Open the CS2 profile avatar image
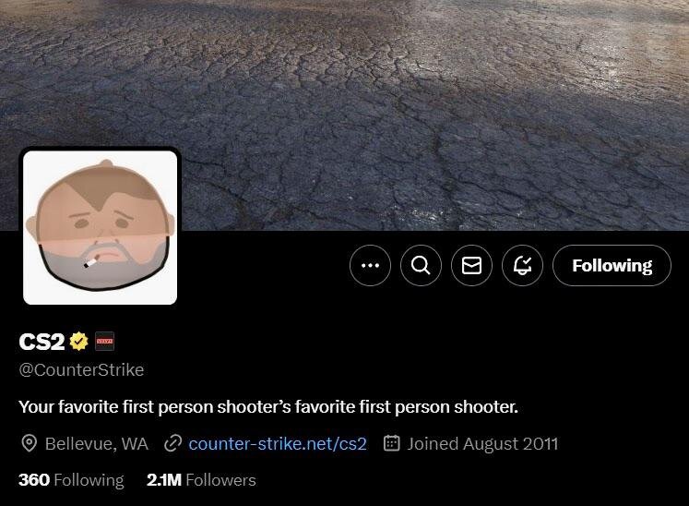The width and height of the screenshot is (689, 506). pyautogui.click(x=101, y=227)
